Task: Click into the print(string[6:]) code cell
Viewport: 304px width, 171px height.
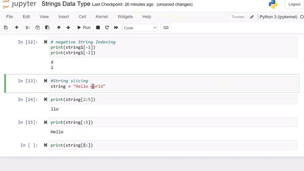Action: pos(173,145)
